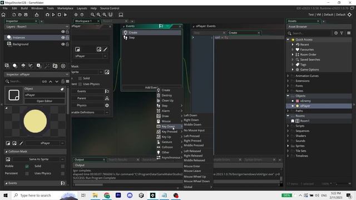Image resolution: width=356 pixels, height=200 pixels.
Task: Run the game with the play icon
Action: click(53, 15)
